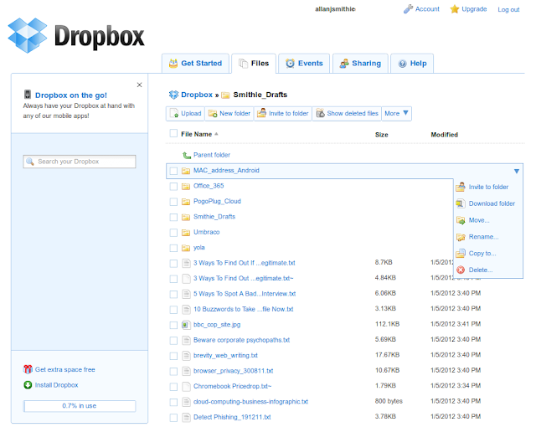Switch to the Events tab
The width and height of the screenshot is (536, 427).
point(304,63)
